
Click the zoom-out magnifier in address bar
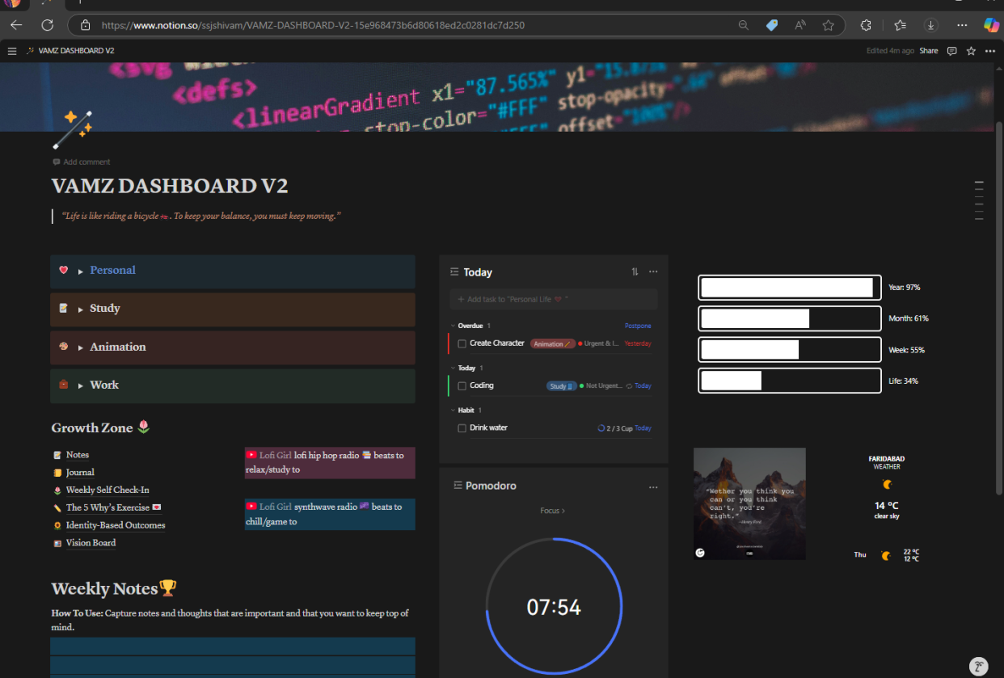tap(743, 25)
